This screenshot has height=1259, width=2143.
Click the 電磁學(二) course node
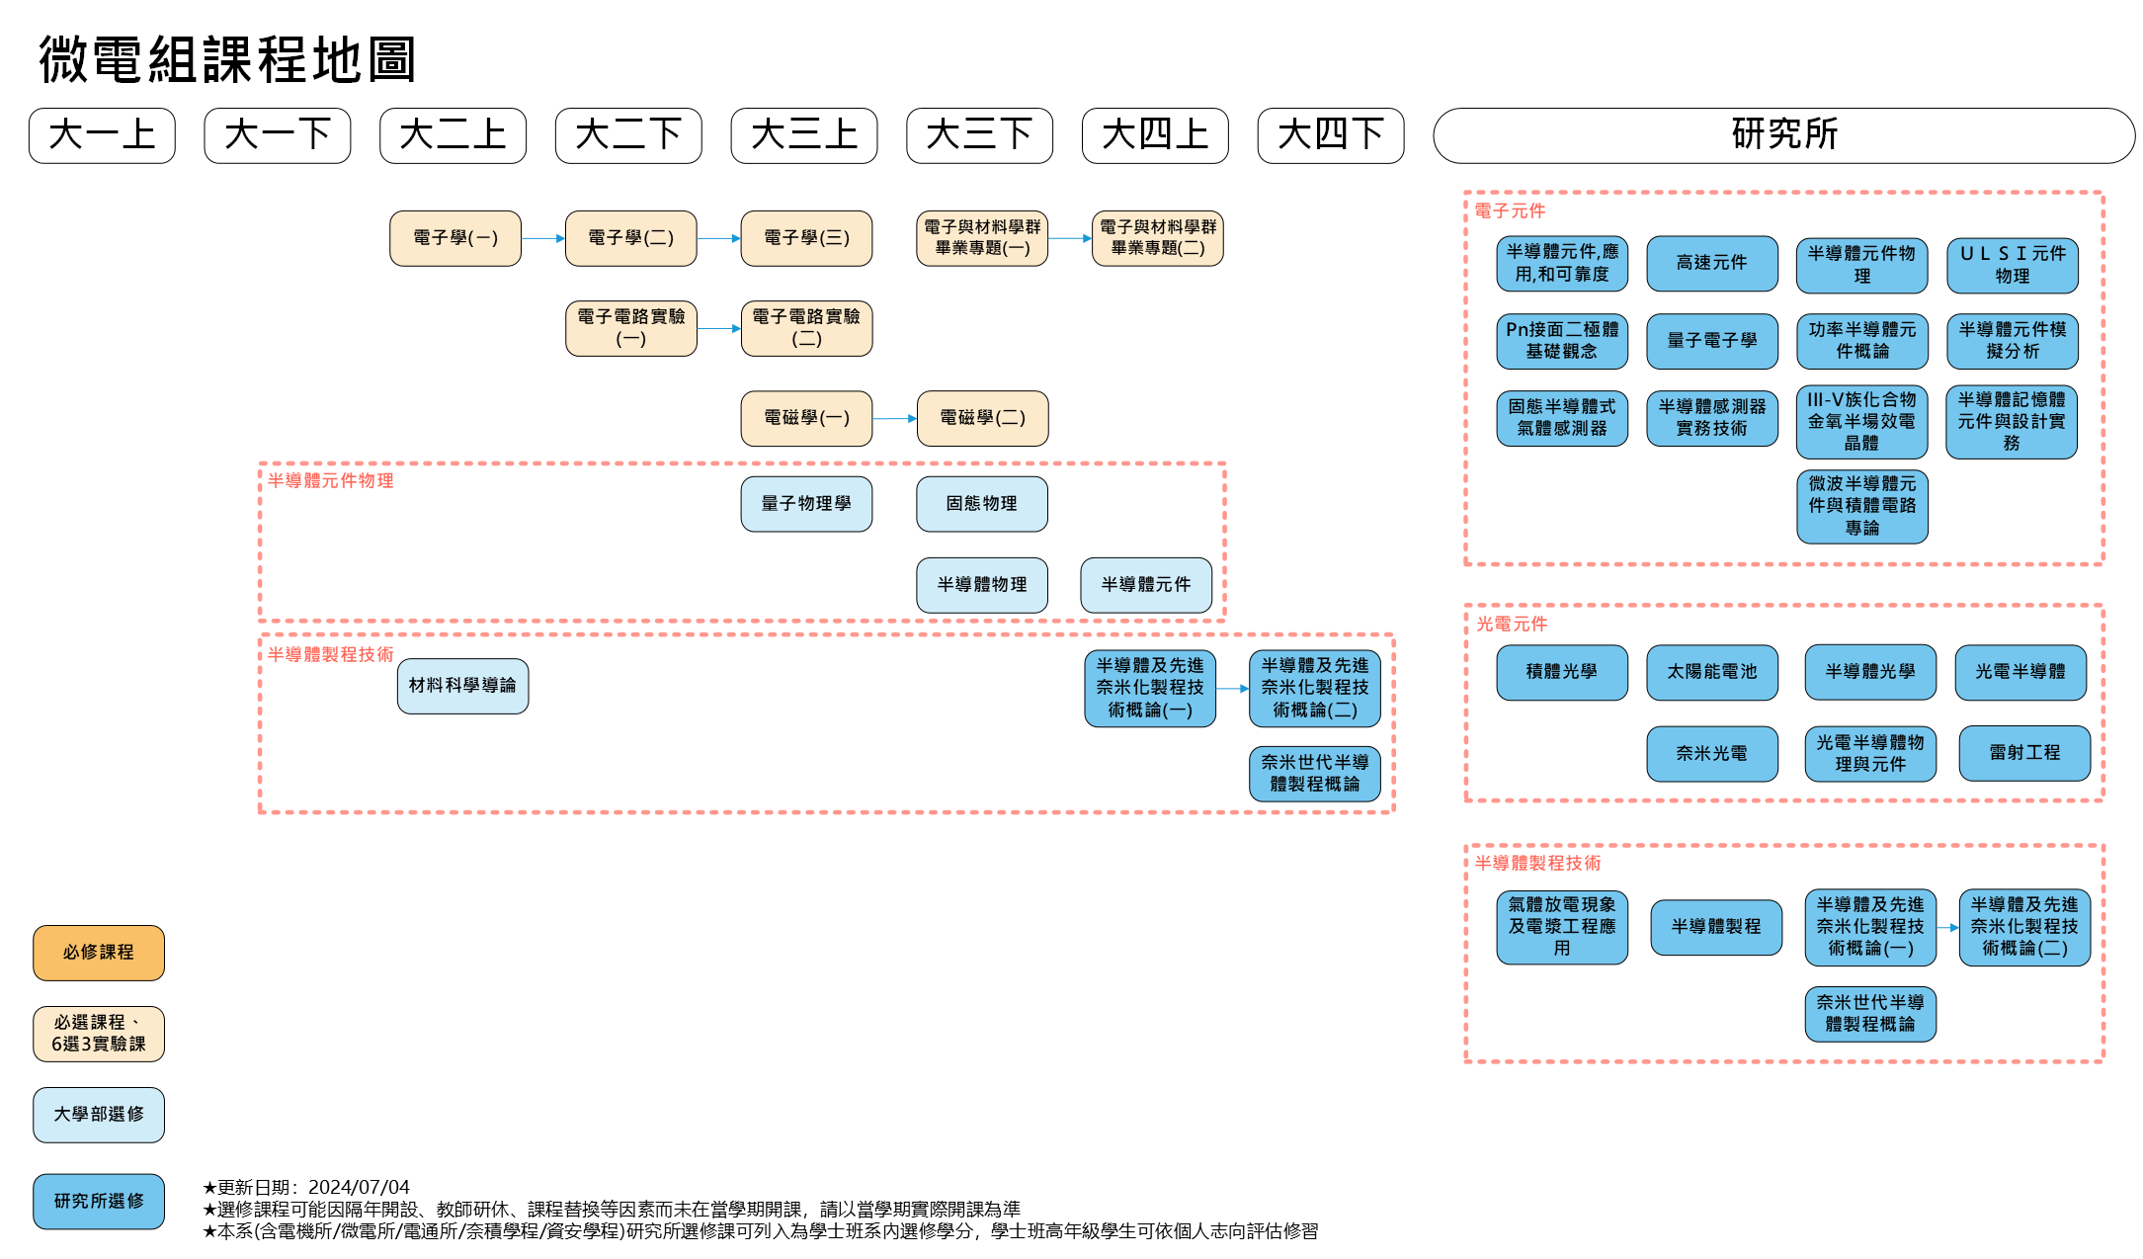point(982,418)
